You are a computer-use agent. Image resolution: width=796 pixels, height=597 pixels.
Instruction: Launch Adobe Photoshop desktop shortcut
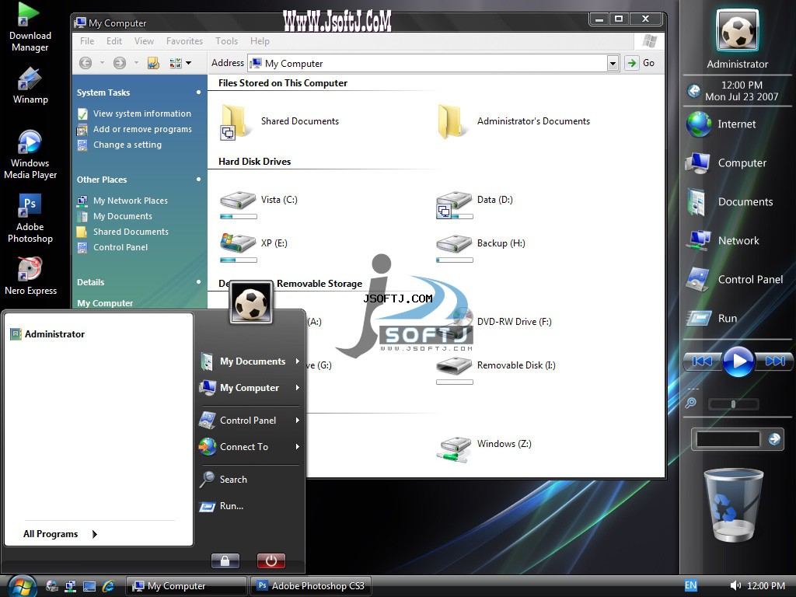[x=30, y=218]
